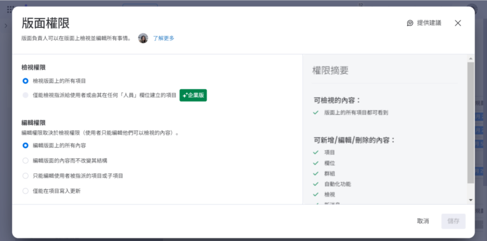Click the 提供建議 feedback icon
This screenshot has width=487, height=241.
pos(410,23)
